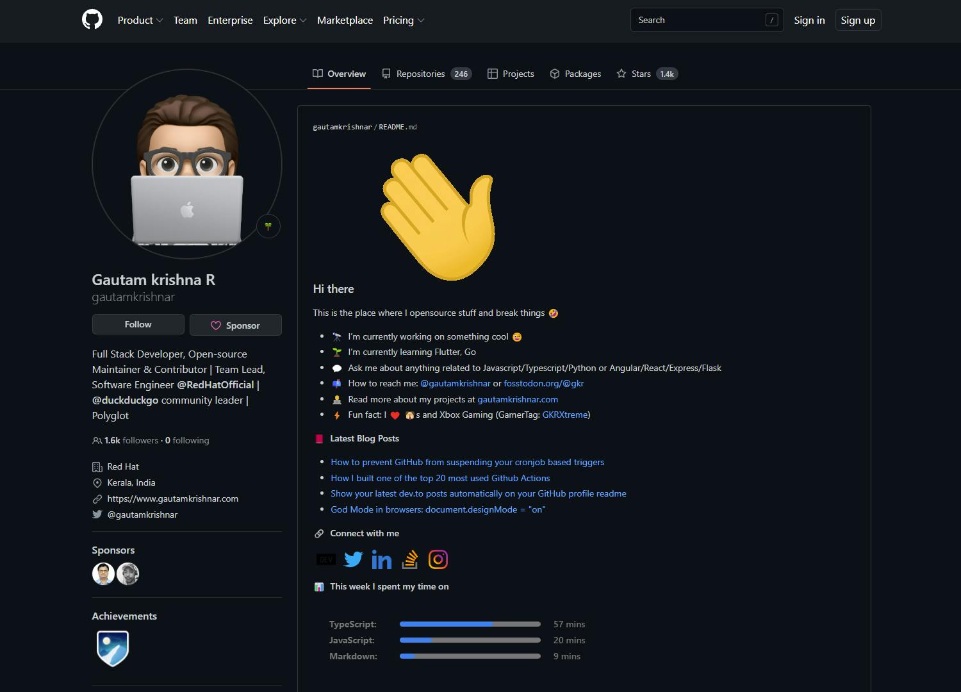Click the TypeScript time progress bar
This screenshot has width=961, height=692.
coord(470,624)
